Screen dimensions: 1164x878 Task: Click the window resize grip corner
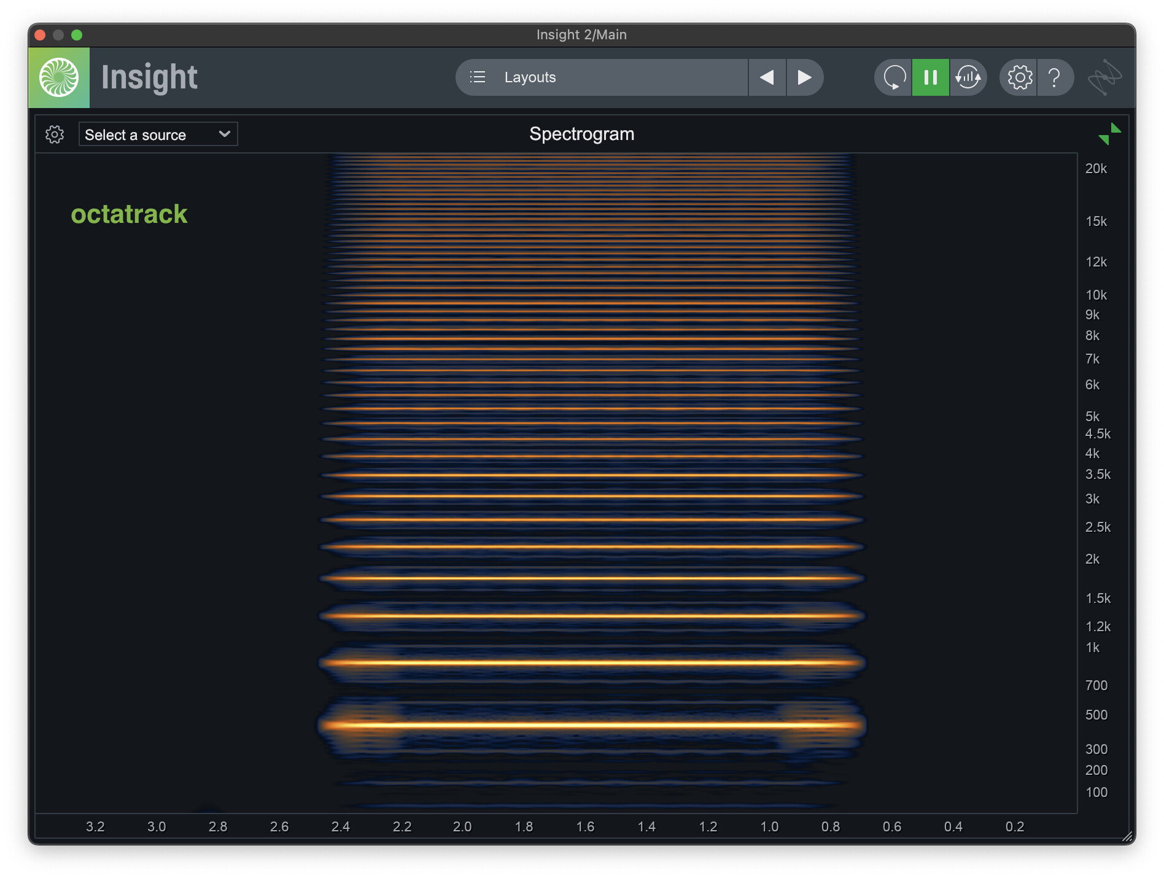[1127, 836]
